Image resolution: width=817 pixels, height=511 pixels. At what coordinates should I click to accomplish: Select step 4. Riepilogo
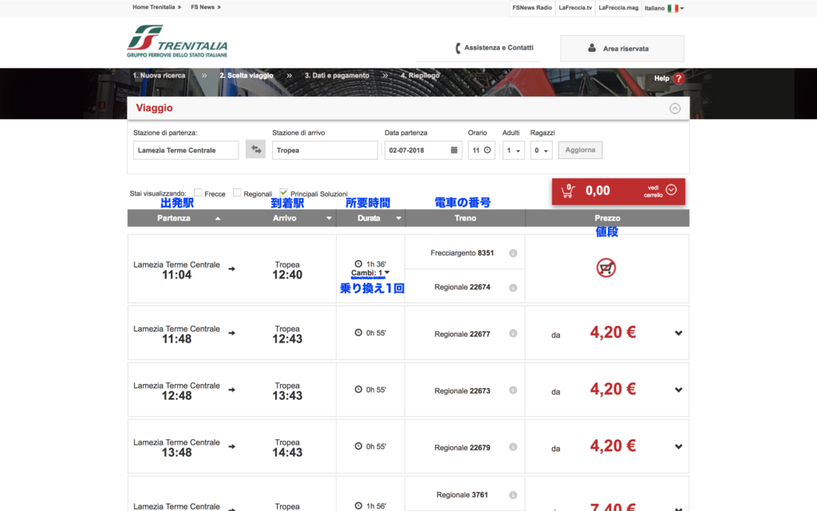[x=420, y=76]
